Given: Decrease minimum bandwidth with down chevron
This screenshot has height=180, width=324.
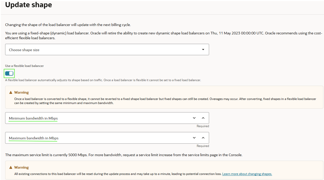Looking at the screenshot, I should [194, 118].
